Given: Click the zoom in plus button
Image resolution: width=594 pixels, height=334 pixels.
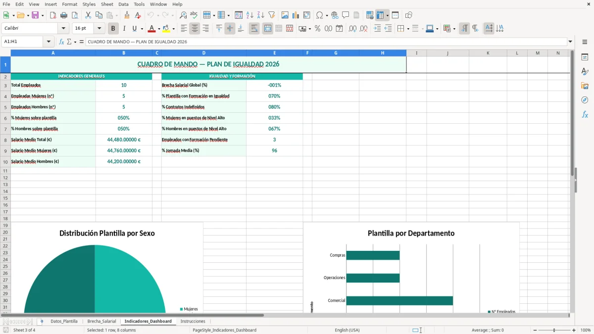Looking at the screenshot, I should (574, 330).
